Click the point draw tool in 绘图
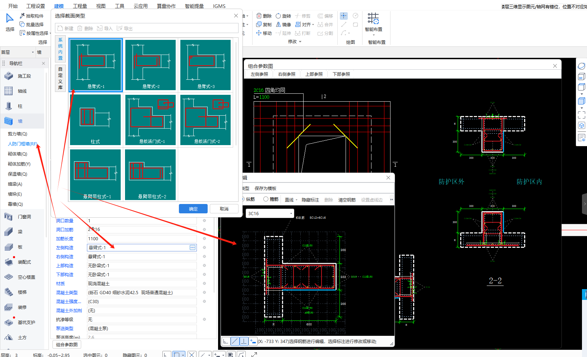The height and width of the screenshot is (357, 587). [x=344, y=16]
